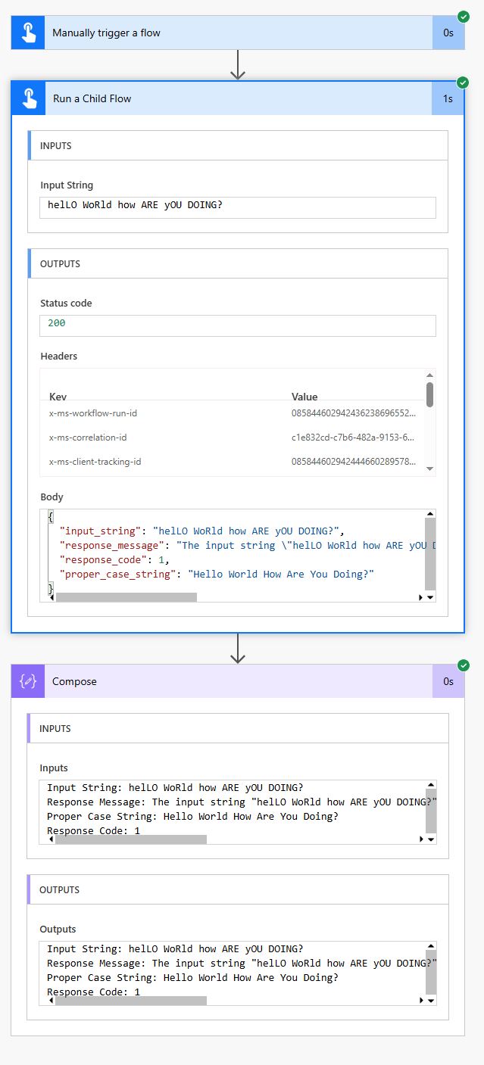484x1065 pixels.
Task: Click green success check on Run a Child Flow
Action: point(463,82)
